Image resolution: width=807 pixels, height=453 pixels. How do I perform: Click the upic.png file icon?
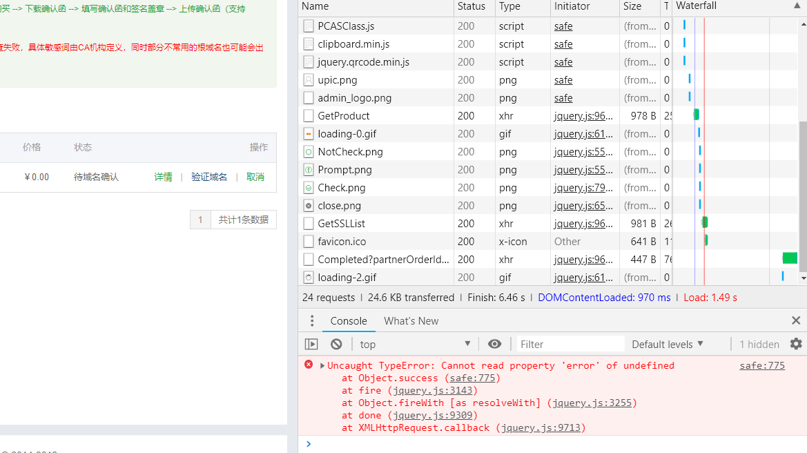click(x=309, y=80)
